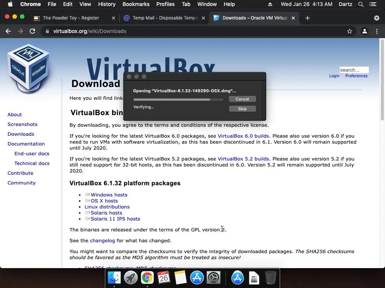
Task: Click the address bar URL
Action: click(x=89, y=31)
